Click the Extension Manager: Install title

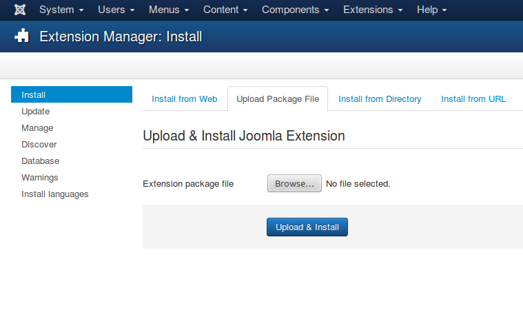[x=121, y=37]
